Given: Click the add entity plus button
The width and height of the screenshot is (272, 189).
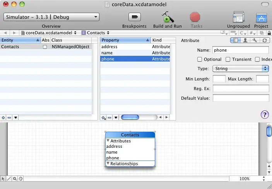Looking at the screenshot, I should coord(3,117).
